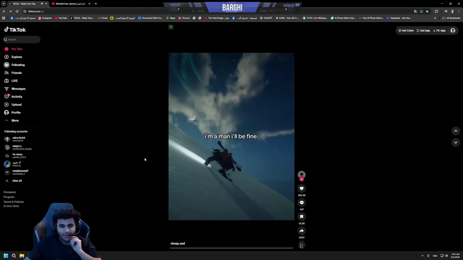Click the TikTok logo

pos(15,30)
